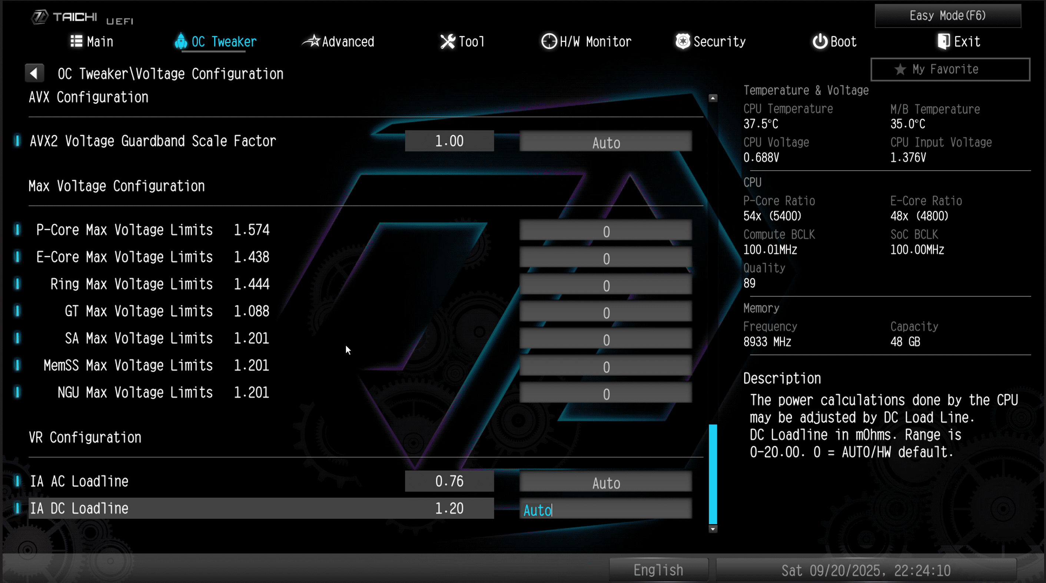Click the Exit door icon

pyautogui.click(x=943, y=41)
